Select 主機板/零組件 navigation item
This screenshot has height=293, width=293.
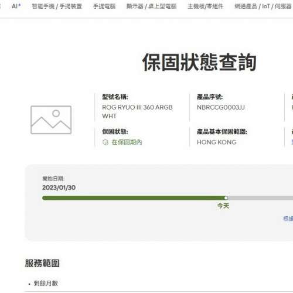(x=205, y=6)
